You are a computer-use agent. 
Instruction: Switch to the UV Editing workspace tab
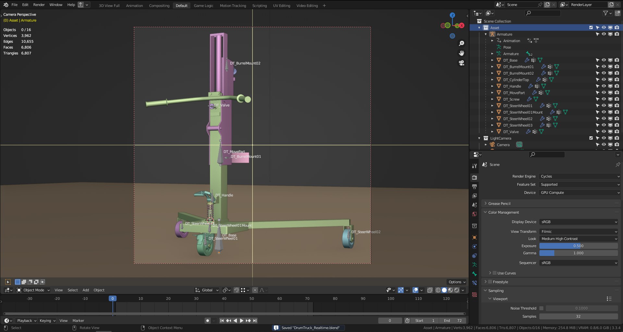coord(281,6)
